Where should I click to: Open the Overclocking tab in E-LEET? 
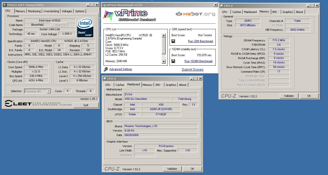point(51,11)
